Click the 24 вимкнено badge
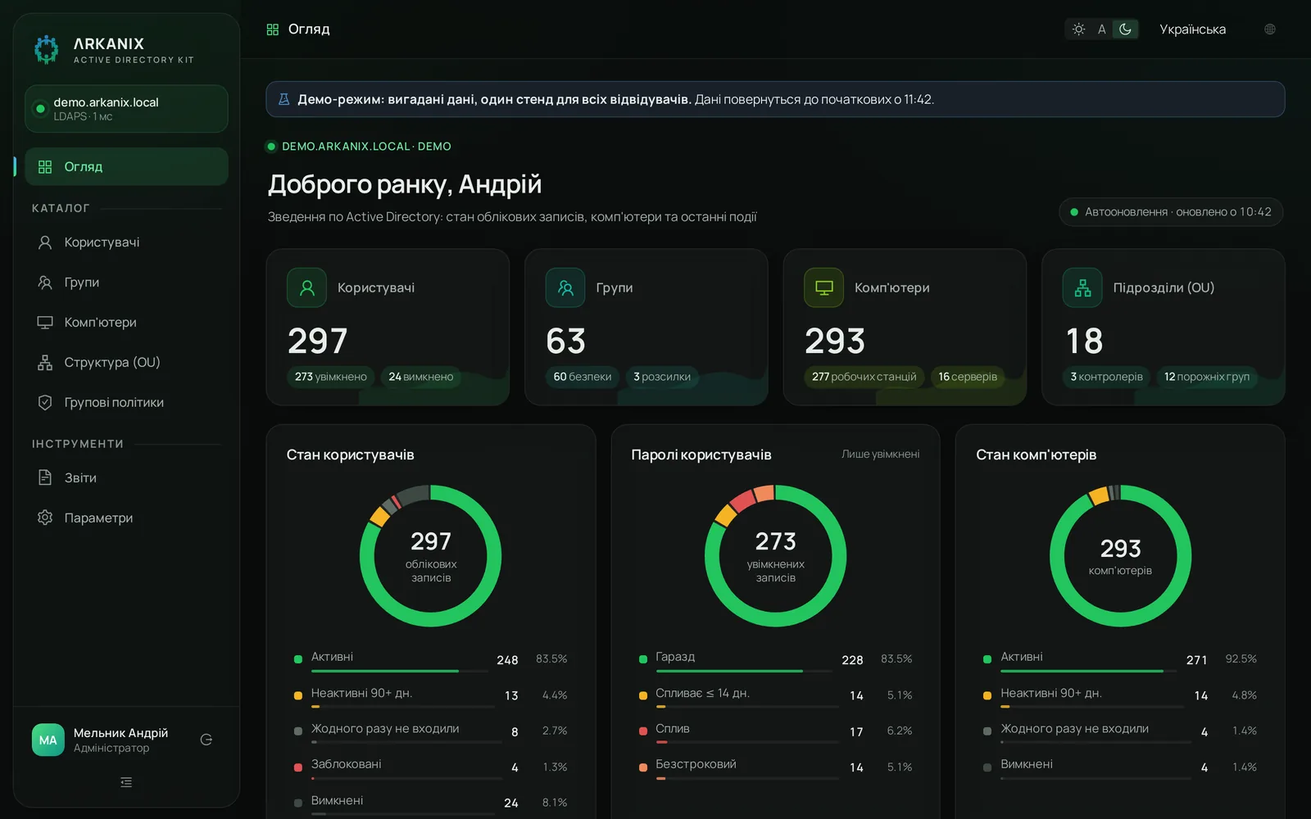This screenshot has height=819, width=1311. tap(420, 377)
